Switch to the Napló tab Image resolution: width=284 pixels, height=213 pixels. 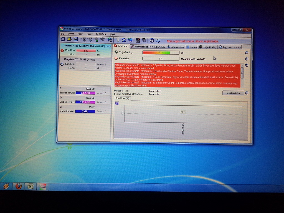pyautogui.click(x=192, y=47)
